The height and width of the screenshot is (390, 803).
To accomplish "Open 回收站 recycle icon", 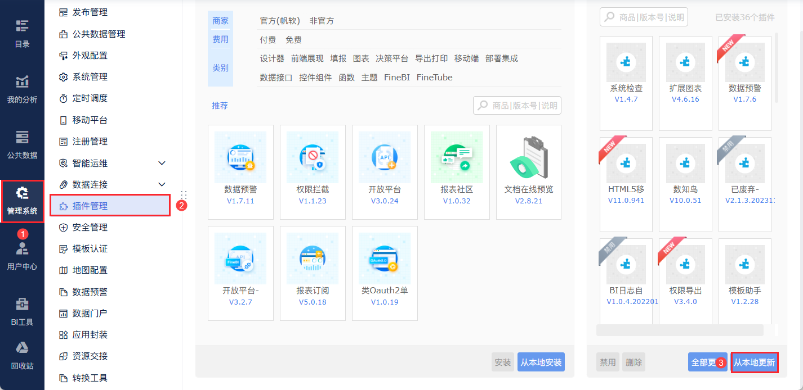I will click(x=22, y=348).
